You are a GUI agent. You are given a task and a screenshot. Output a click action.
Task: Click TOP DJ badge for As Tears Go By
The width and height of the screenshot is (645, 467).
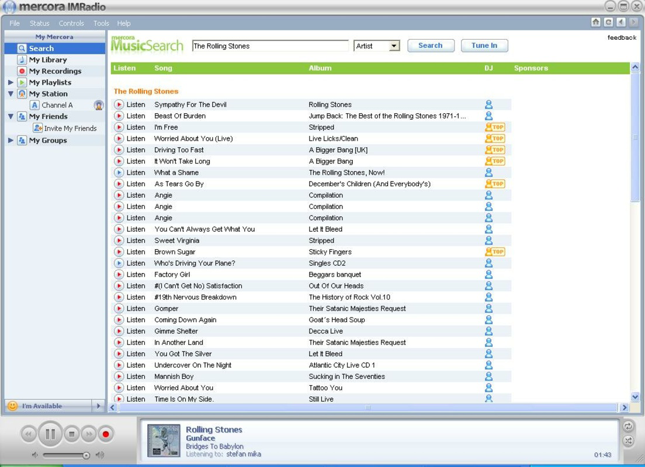tap(495, 184)
